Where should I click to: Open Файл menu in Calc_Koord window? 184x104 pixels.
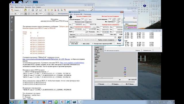click(x=71, y=14)
